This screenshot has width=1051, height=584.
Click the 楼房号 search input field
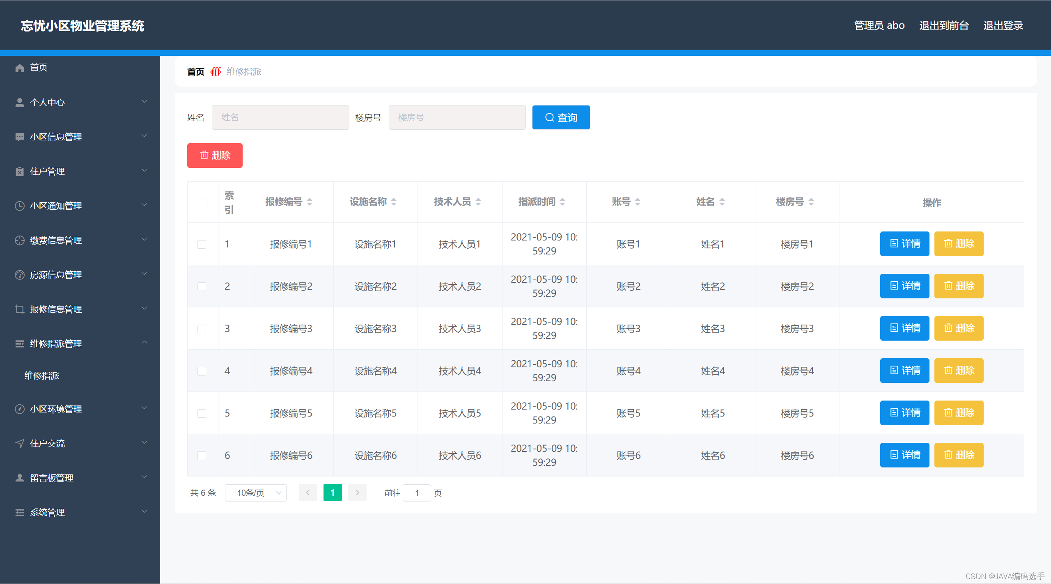pyautogui.click(x=457, y=117)
